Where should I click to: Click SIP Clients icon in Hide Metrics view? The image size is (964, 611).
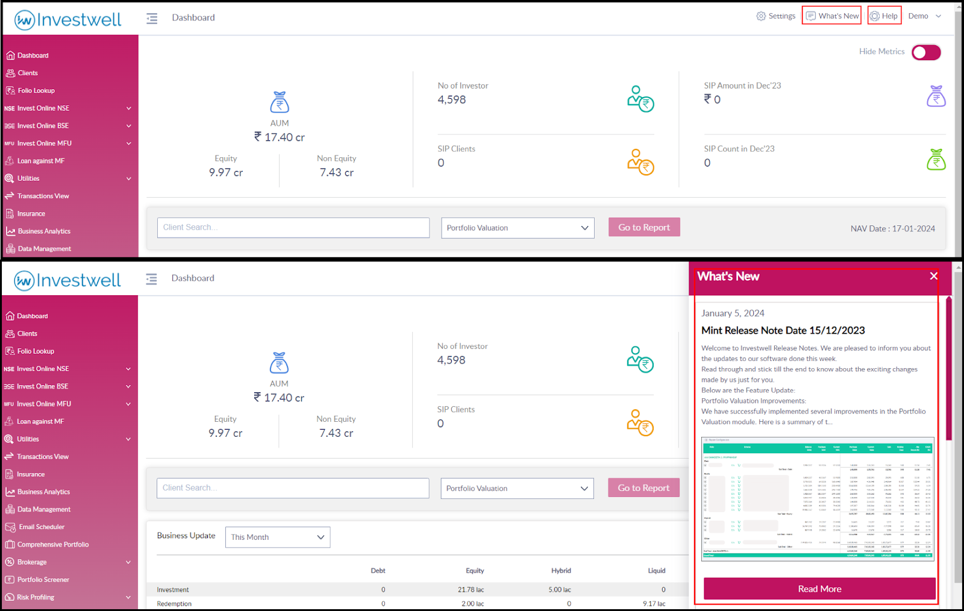[640, 162]
